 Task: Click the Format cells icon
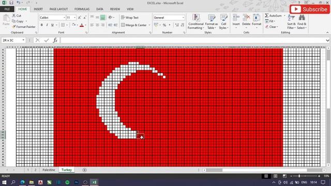point(257,18)
